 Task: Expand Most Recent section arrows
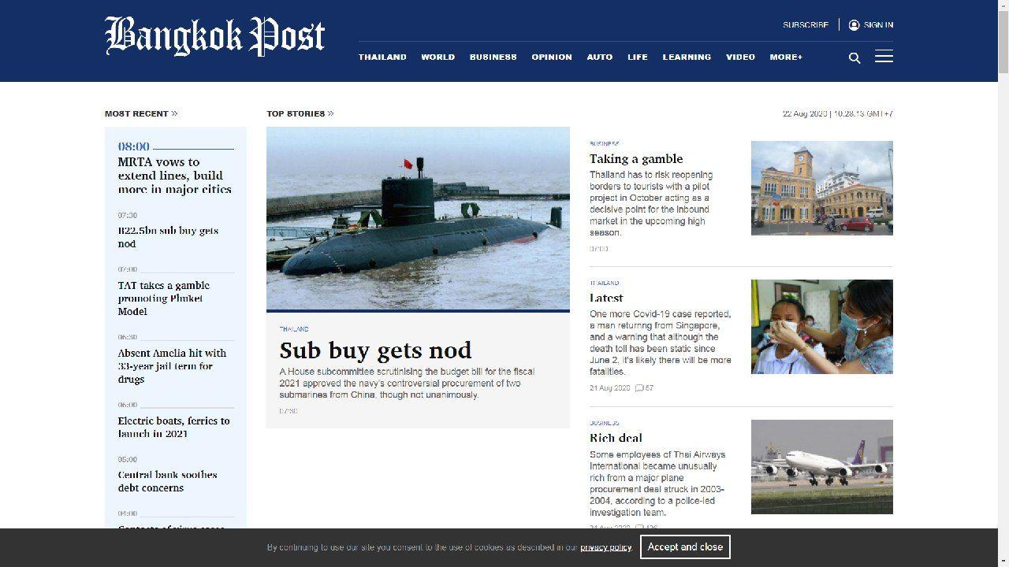174,113
